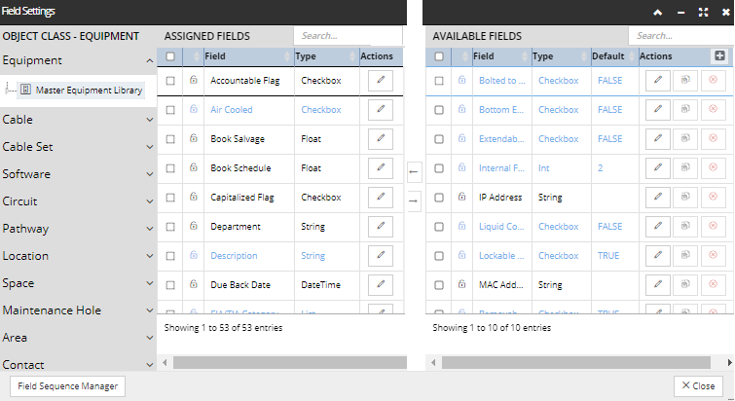Select Master Equipment Library tree item

tap(89, 91)
